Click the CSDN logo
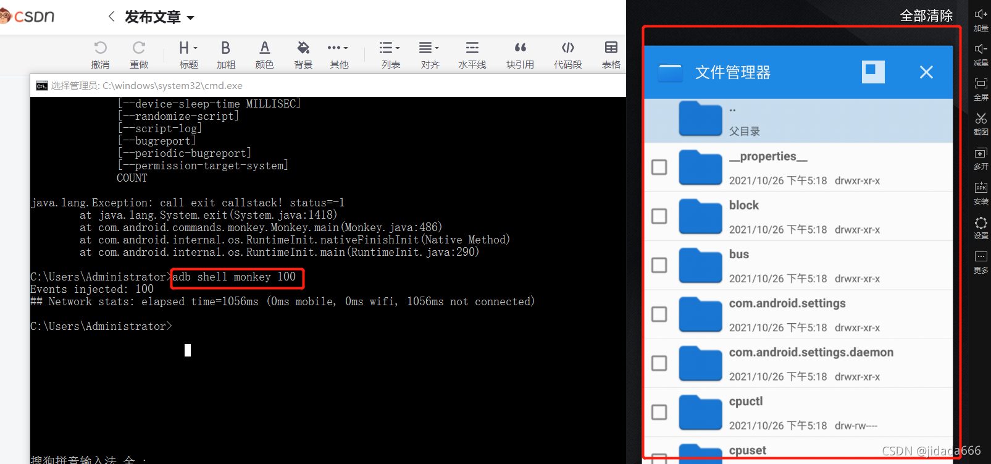The width and height of the screenshot is (991, 464). (x=28, y=16)
